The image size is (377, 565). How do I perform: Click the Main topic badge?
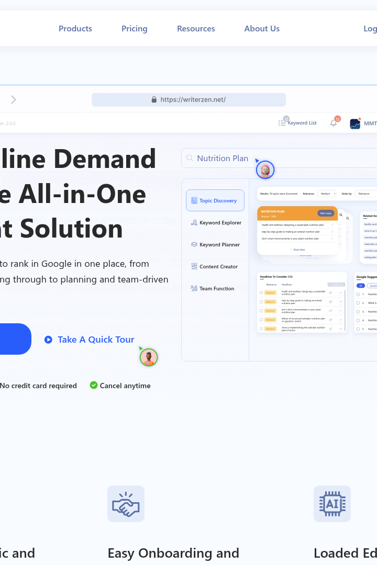tap(326, 213)
